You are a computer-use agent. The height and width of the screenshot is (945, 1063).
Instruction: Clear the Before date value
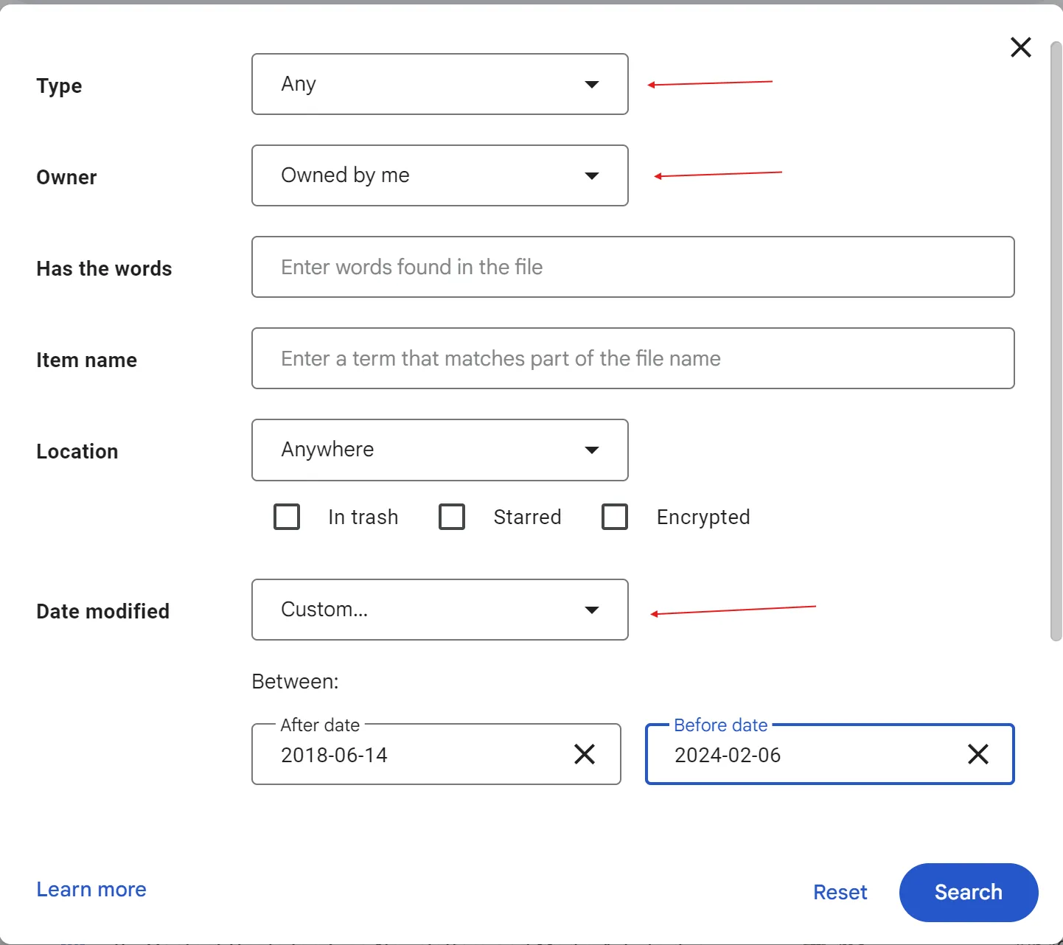click(978, 754)
